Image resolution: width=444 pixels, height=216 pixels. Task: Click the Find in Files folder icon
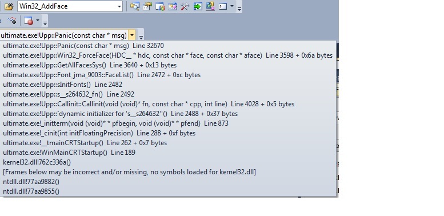click(x=9, y=6)
